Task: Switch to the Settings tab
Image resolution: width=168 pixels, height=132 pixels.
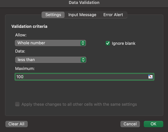Action: tap(53, 15)
